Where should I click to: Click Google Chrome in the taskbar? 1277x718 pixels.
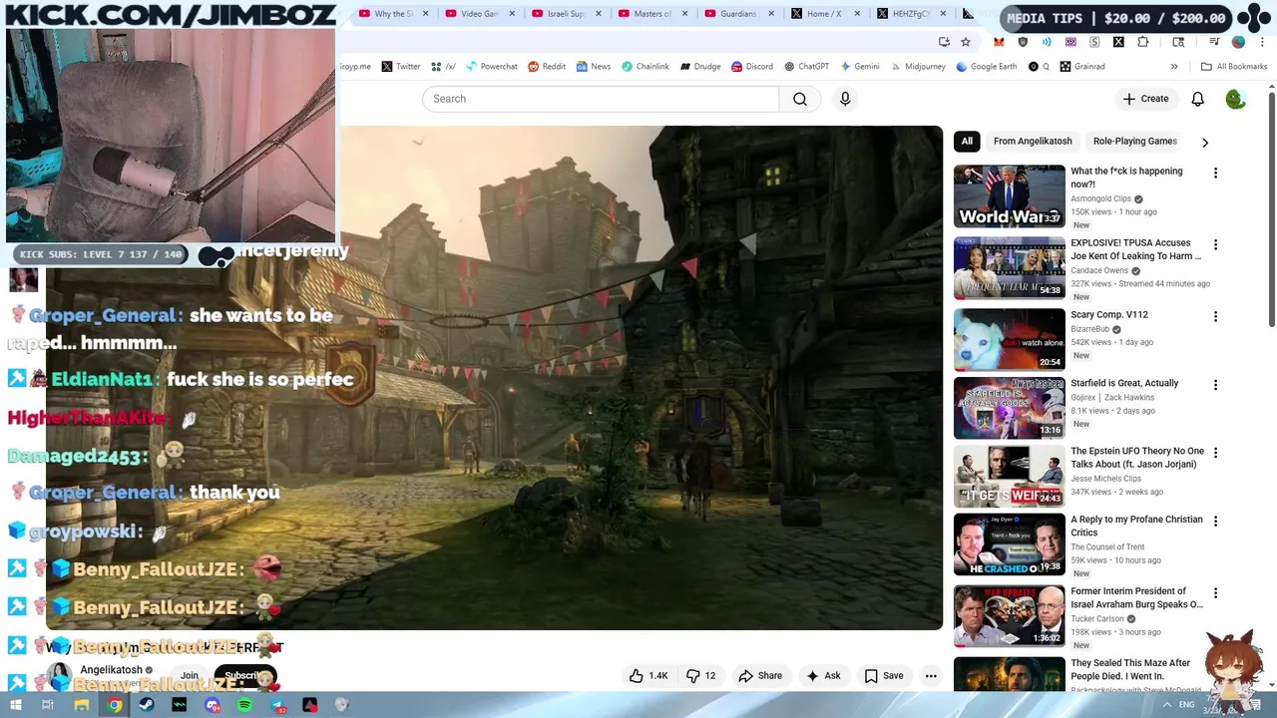tap(115, 705)
